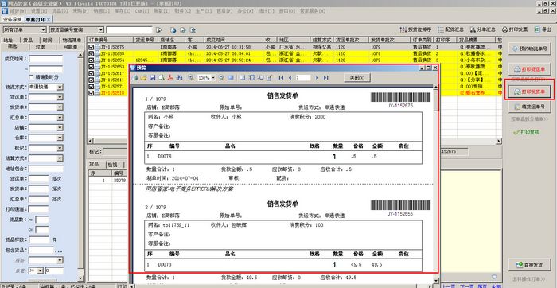The width and height of the screenshot is (557, 288).
Task: Toggle checkbox for order JY-1152653
Action: pyautogui.click(x=92, y=67)
